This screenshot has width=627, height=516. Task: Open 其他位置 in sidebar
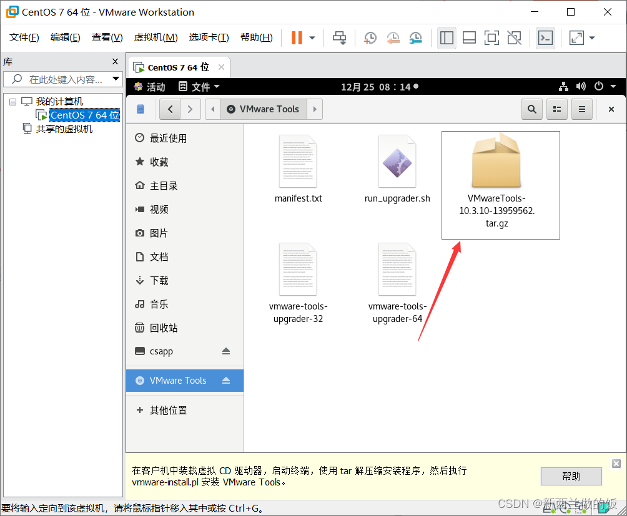tap(185, 410)
